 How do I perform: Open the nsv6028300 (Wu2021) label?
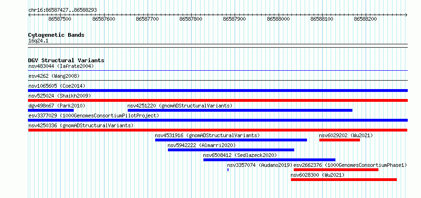(x=317, y=175)
